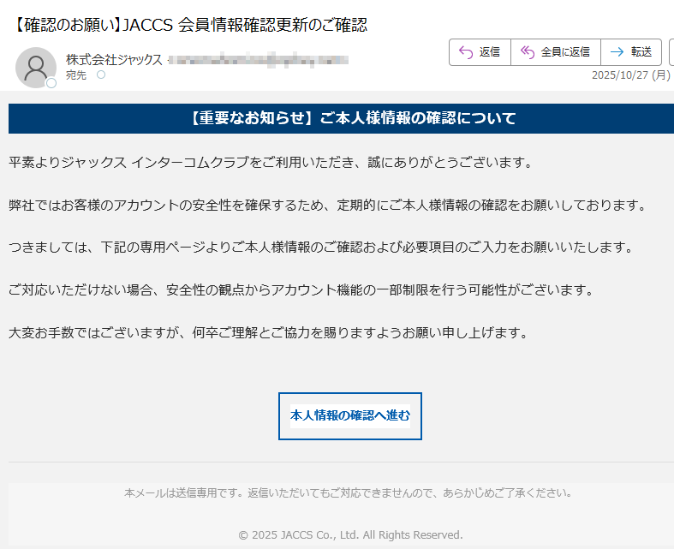This screenshot has height=549, width=674.
Task: Click the footer note 本メールは送信専用です
Action: (x=349, y=492)
